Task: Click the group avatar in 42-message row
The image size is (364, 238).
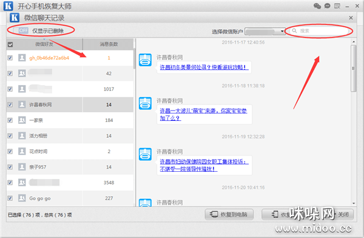Action: (22, 73)
